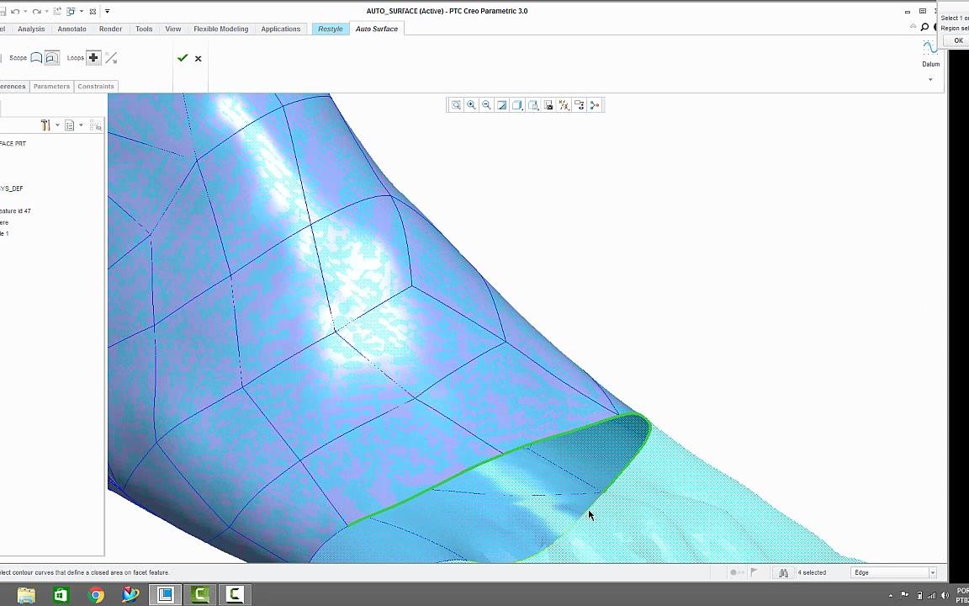
Task: Cancel the auto surface with the X icon
Action: point(199,59)
